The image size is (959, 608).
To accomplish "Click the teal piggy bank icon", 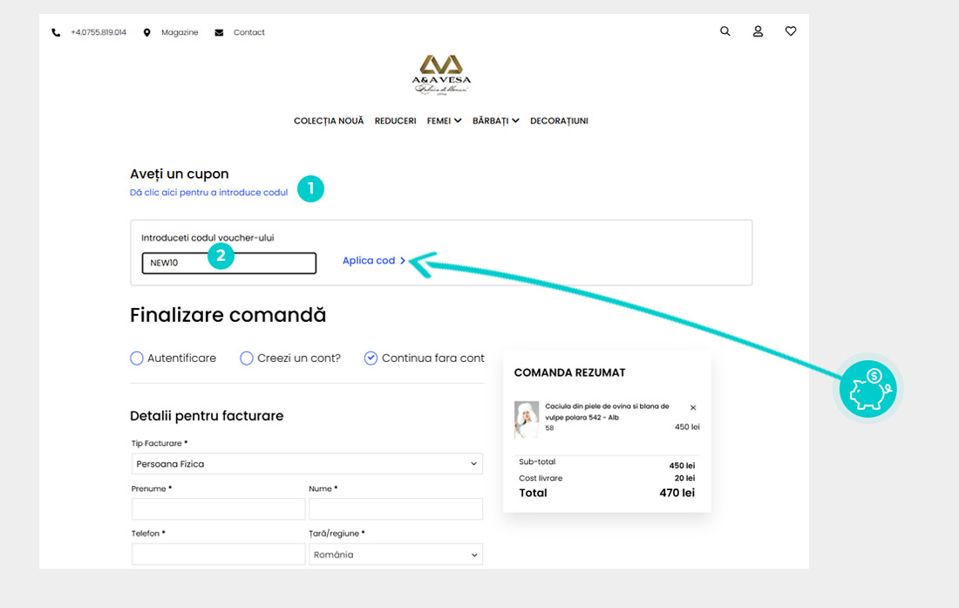I will (867, 389).
